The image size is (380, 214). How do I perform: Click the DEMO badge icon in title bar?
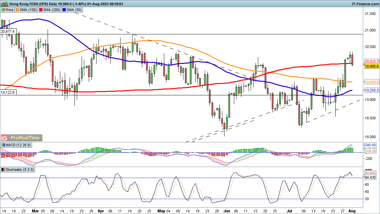pyautogui.click(x=5, y=4)
